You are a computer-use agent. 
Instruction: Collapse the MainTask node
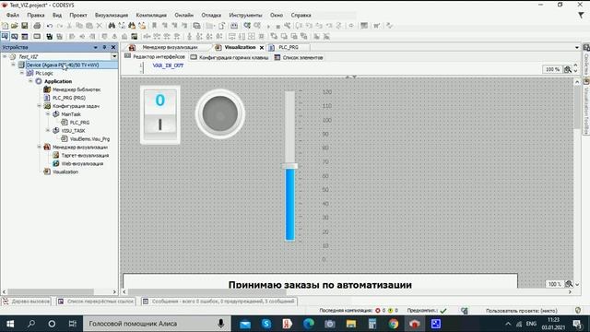(48, 114)
